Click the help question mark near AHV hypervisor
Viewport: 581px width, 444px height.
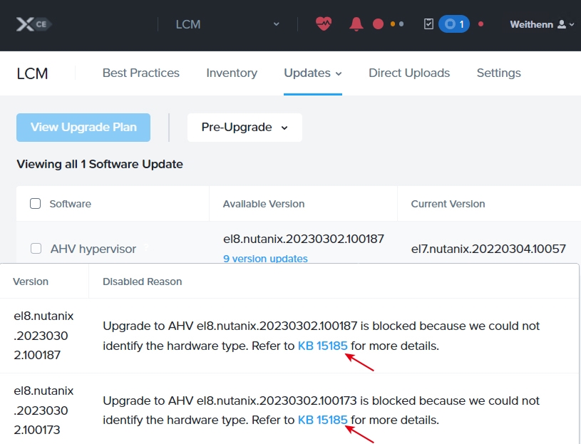click(146, 247)
